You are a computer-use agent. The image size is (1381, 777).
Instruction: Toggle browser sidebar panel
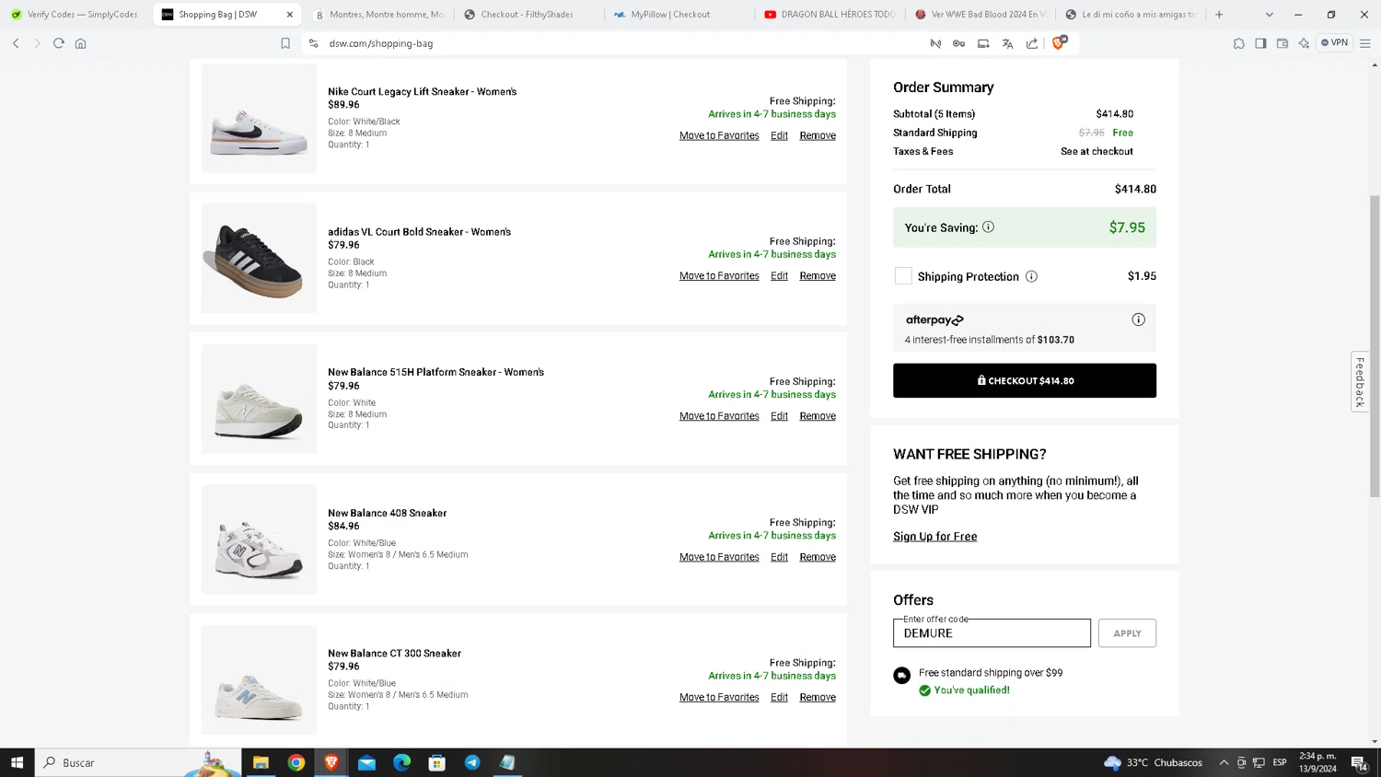(x=1260, y=43)
